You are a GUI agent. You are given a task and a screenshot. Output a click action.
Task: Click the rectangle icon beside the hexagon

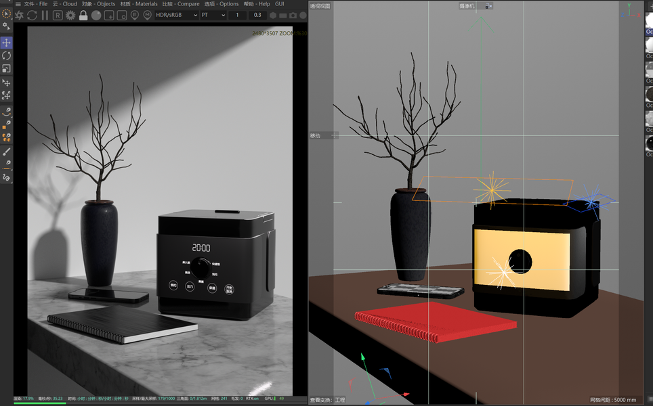pos(283,16)
